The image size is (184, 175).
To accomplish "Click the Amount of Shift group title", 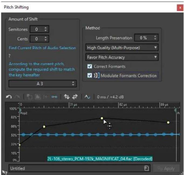I will (x=23, y=19).
